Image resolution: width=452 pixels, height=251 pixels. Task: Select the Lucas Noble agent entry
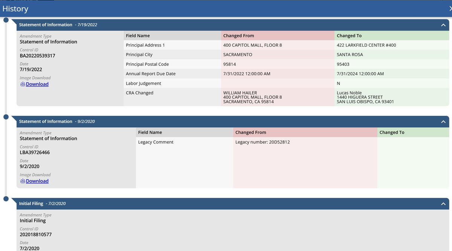tap(365, 97)
